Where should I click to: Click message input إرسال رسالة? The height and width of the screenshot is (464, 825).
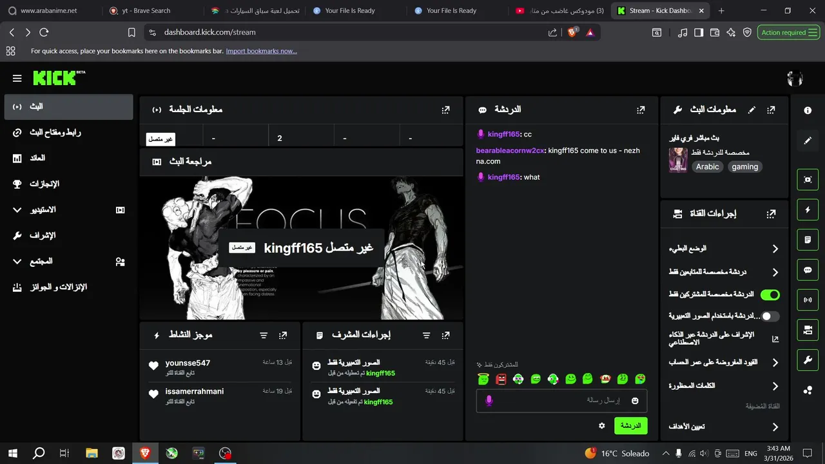[x=561, y=401]
